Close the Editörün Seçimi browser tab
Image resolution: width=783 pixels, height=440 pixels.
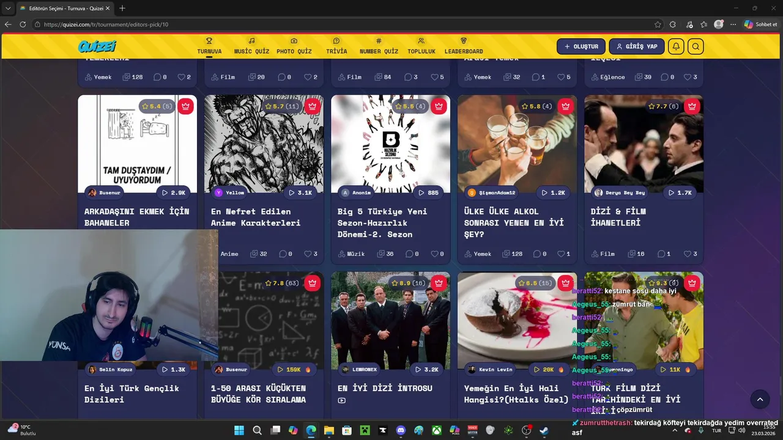click(108, 9)
